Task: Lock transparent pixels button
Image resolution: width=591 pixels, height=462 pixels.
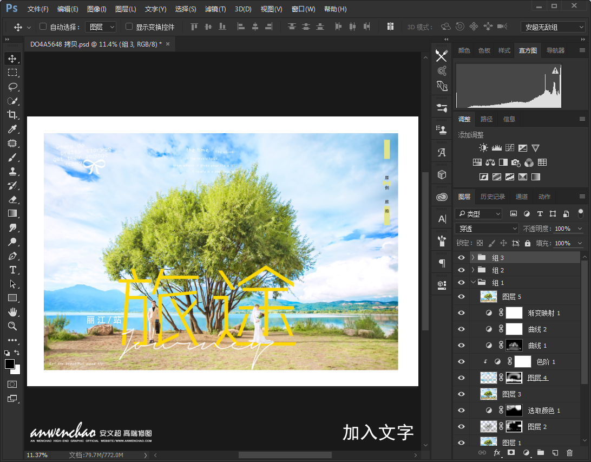Action: pyautogui.click(x=480, y=243)
